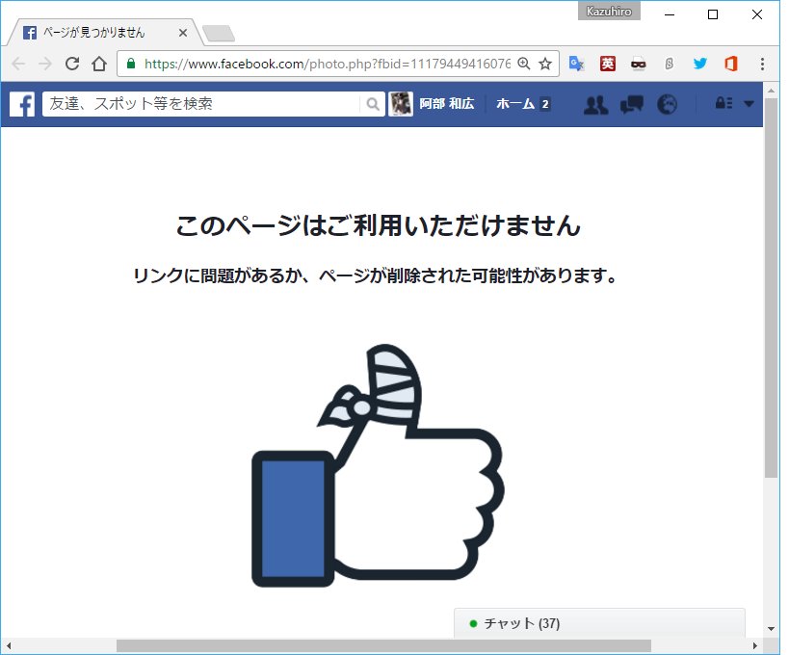
Task: Open the red 英 dictionary extension
Action: click(607, 64)
